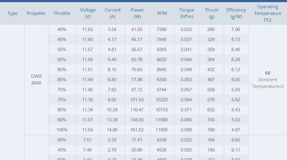This screenshot has width=287, height=160.
Task: Click the Ambient Temperature note
Action: 267,83
